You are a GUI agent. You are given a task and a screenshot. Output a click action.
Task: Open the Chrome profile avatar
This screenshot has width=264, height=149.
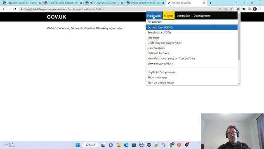click(x=255, y=9)
